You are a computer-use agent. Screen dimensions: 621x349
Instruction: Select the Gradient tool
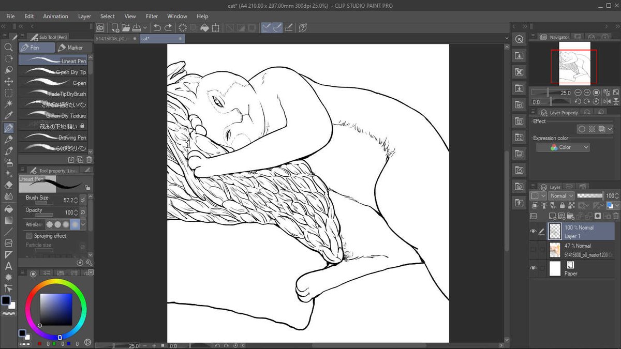[x=8, y=220]
